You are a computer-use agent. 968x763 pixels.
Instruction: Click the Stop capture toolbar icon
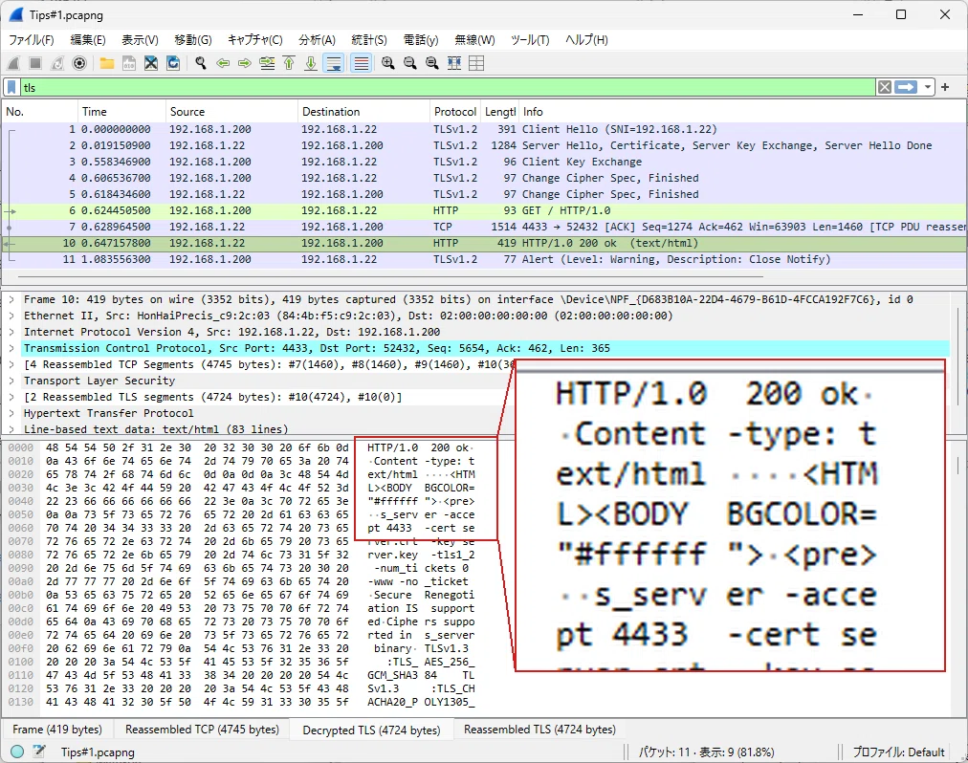coord(35,63)
